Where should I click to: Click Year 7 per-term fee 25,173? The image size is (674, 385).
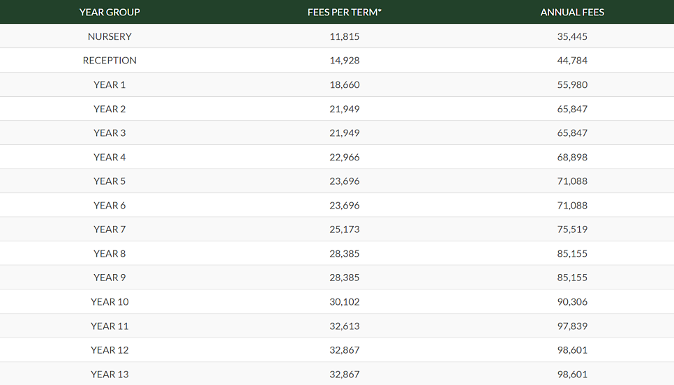(x=344, y=229)
